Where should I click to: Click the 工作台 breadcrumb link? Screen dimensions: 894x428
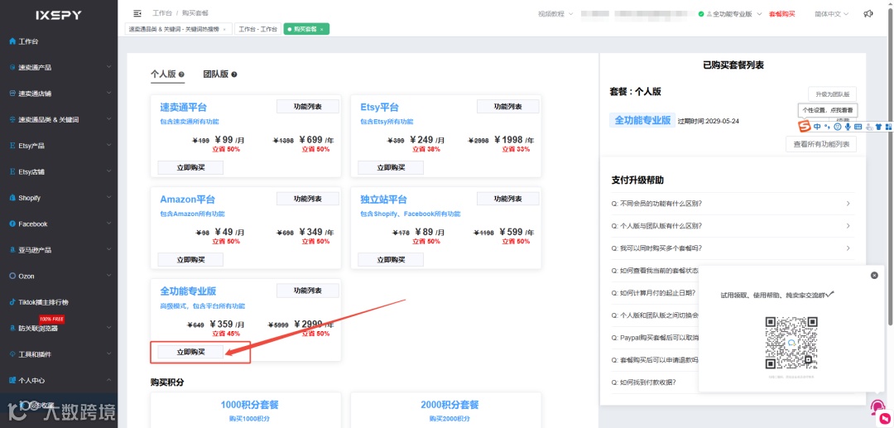(162, 13)
